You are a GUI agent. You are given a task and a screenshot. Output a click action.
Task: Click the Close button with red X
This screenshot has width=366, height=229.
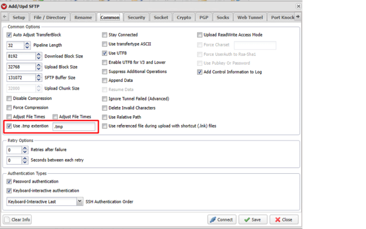(284, 219)
